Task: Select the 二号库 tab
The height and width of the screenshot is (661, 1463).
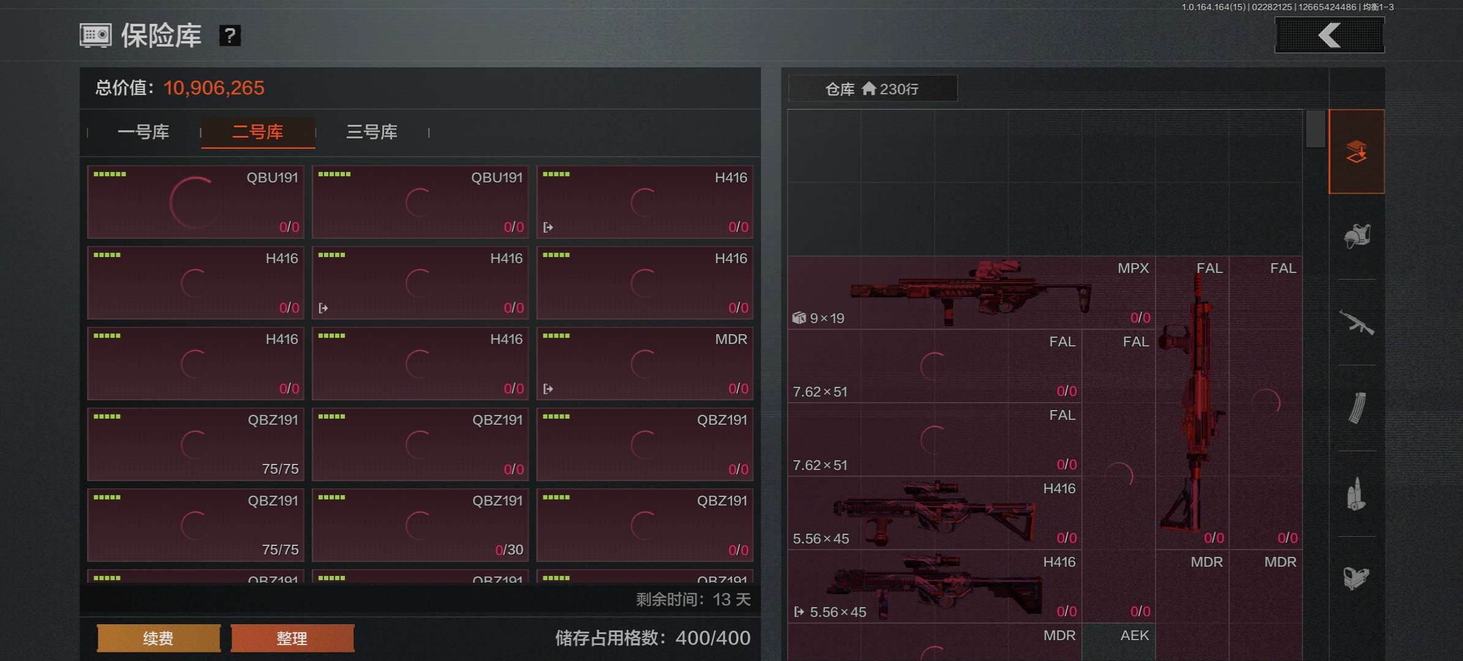Action: 258,132
